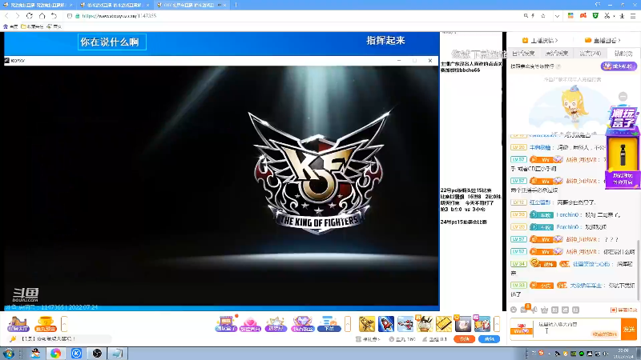Click the first square chat-tool icon after the crown
This screenshot has width=641, height=360.
[554, 310]
